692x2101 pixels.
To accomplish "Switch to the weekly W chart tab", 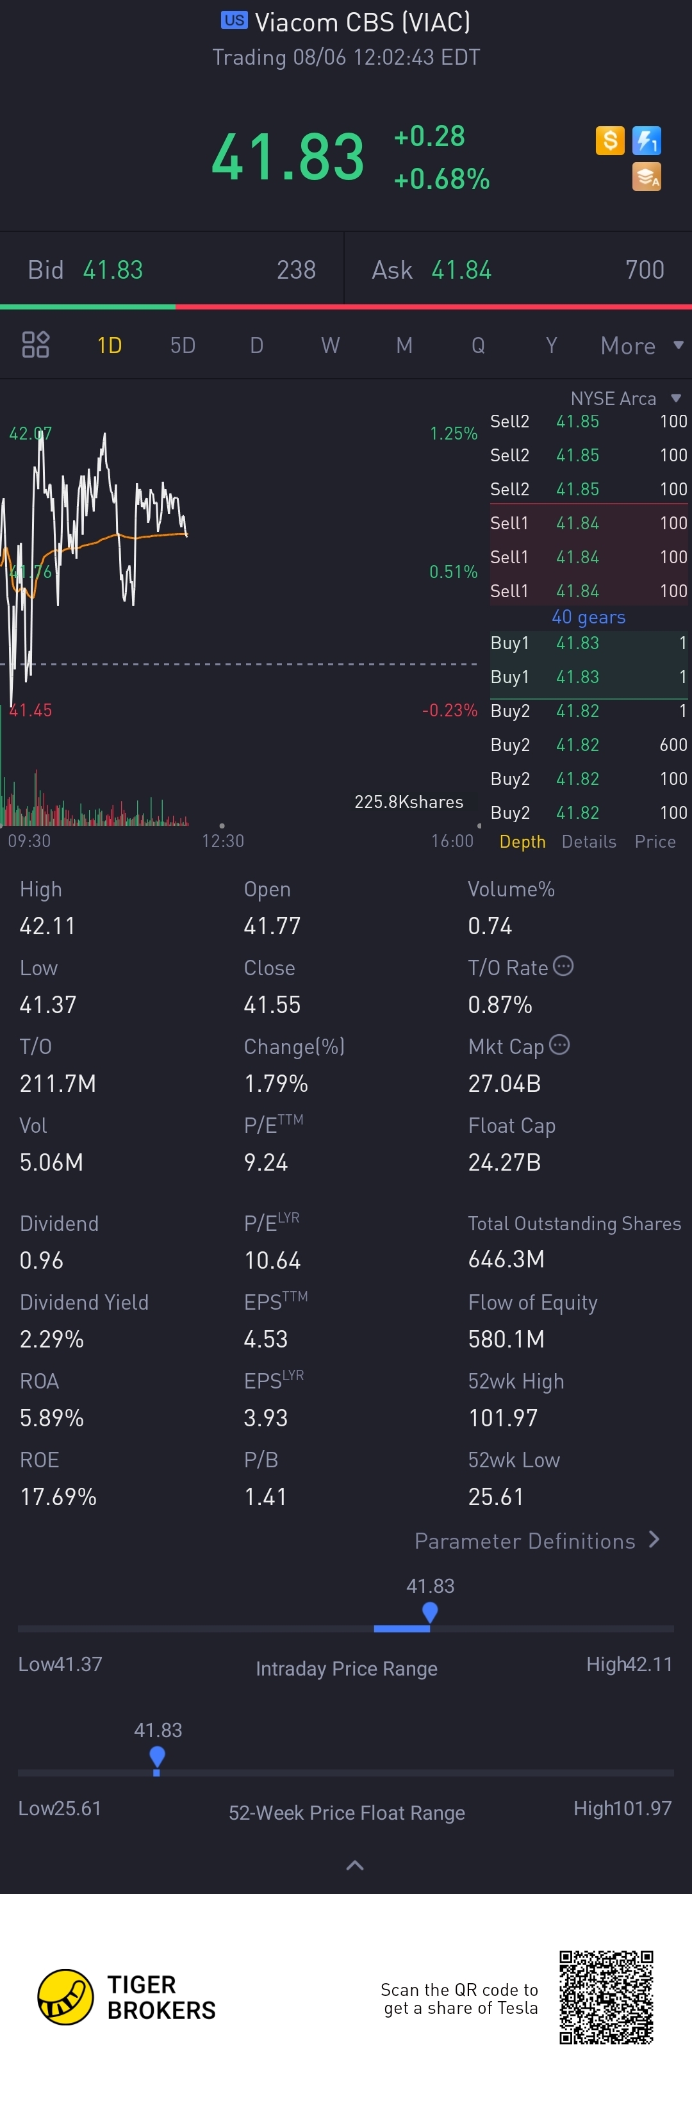I will pyautogui.click(x=330, y=345).
